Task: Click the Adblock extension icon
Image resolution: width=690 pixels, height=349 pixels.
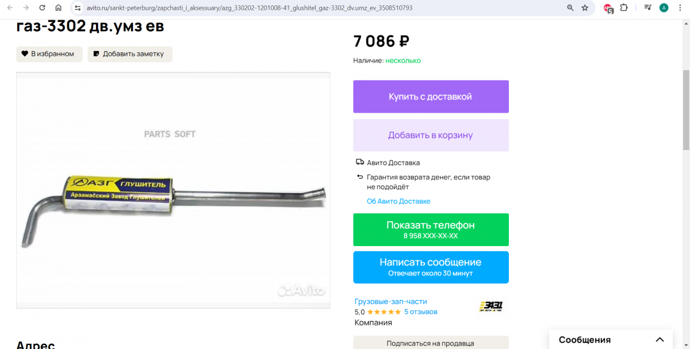Action: pyautogui.click(x=608, y=8)
